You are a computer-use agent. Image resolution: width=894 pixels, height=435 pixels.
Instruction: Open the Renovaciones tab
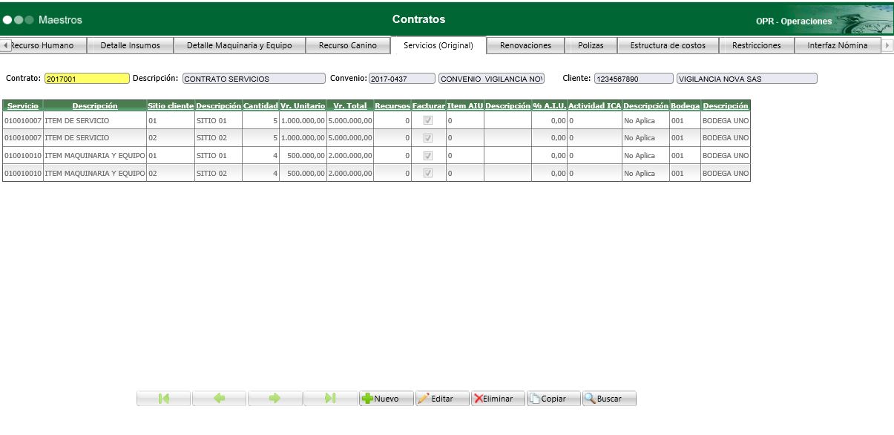pos(526,45)
